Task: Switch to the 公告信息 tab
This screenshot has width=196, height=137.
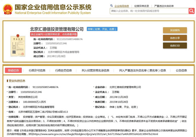Action: [181, 70]
